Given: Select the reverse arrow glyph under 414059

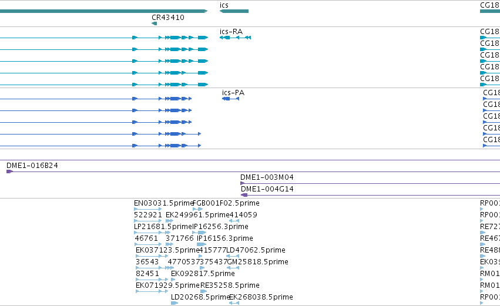Looking at the screenshot, I should click(x=234, y=221).
